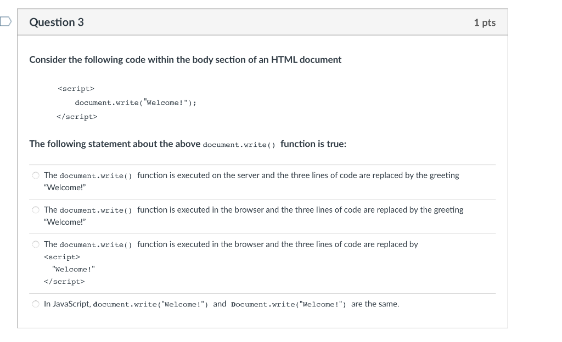The height and width of the screenshot is (342, 562).
Task: Select the radio button for the "executed on the server" answer
Action: pos(36,175)
